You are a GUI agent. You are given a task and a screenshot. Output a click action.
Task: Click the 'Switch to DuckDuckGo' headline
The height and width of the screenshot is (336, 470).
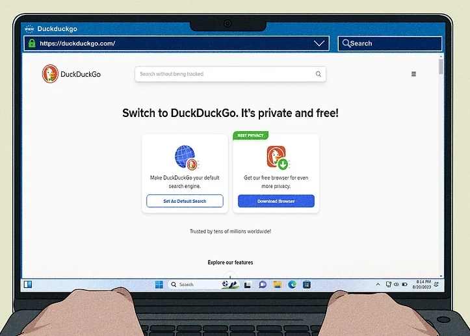(x=230, y=113)
